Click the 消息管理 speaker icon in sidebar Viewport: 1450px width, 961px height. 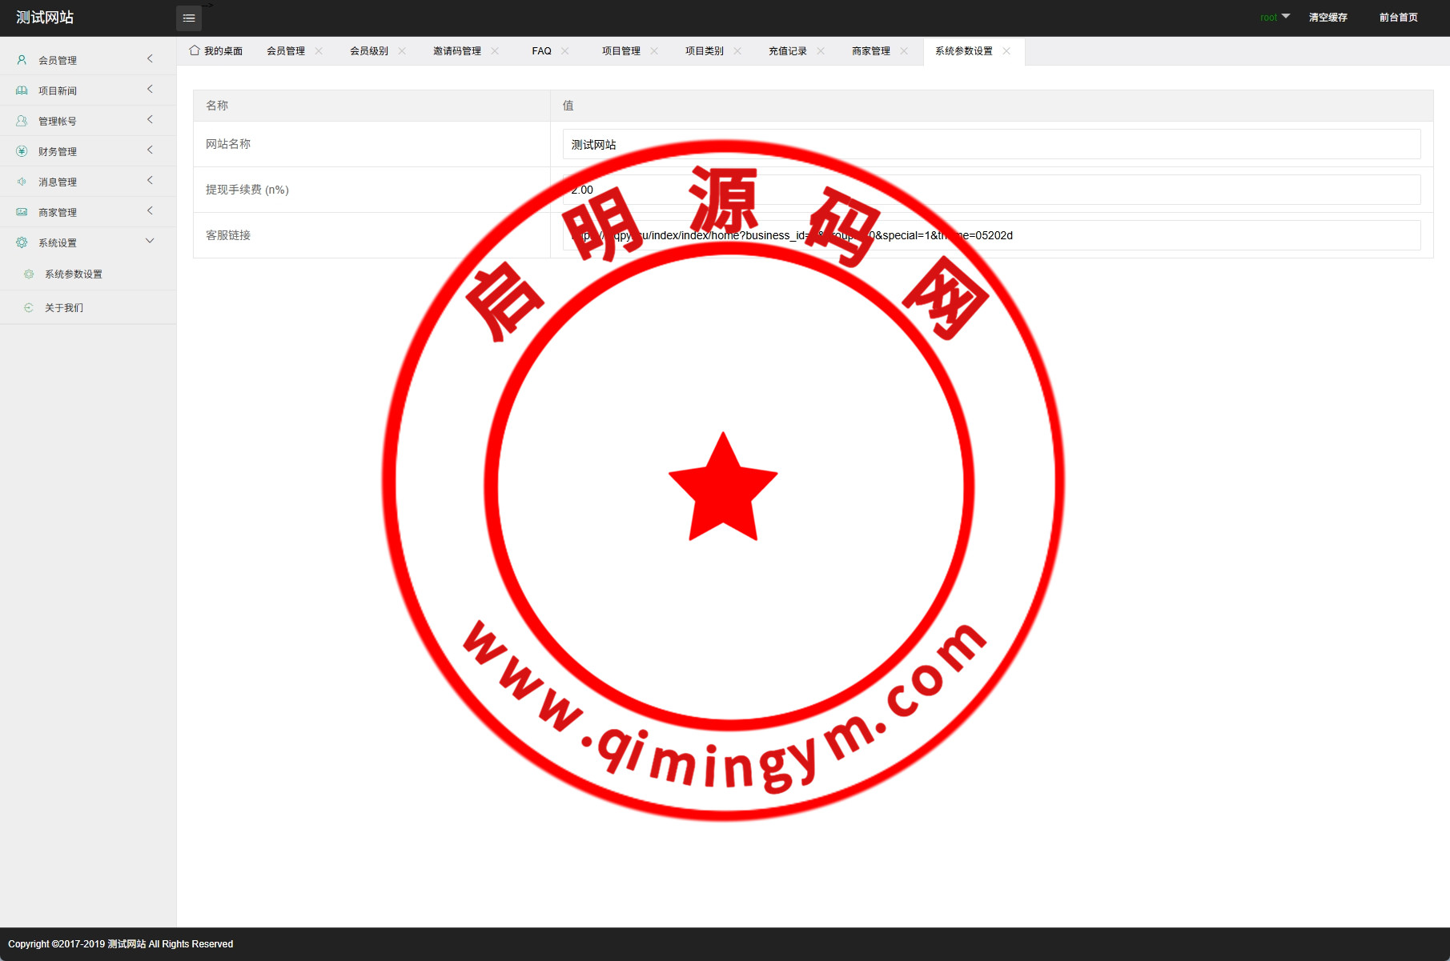(x=22, y=182)
